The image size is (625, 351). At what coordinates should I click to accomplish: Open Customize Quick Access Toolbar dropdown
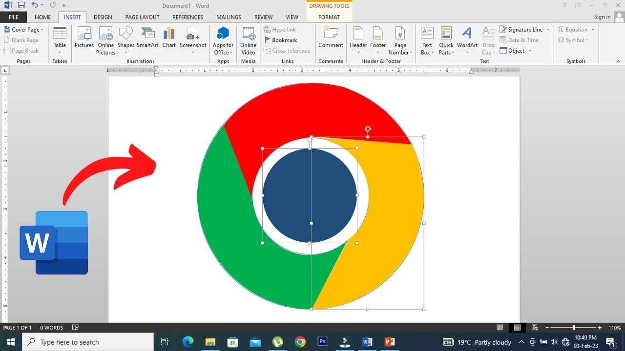click(64, 5)
